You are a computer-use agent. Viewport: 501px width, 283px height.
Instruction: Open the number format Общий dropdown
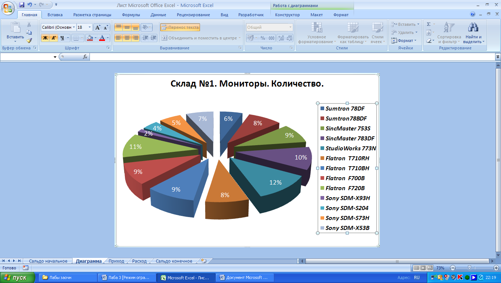coord(291,27)
